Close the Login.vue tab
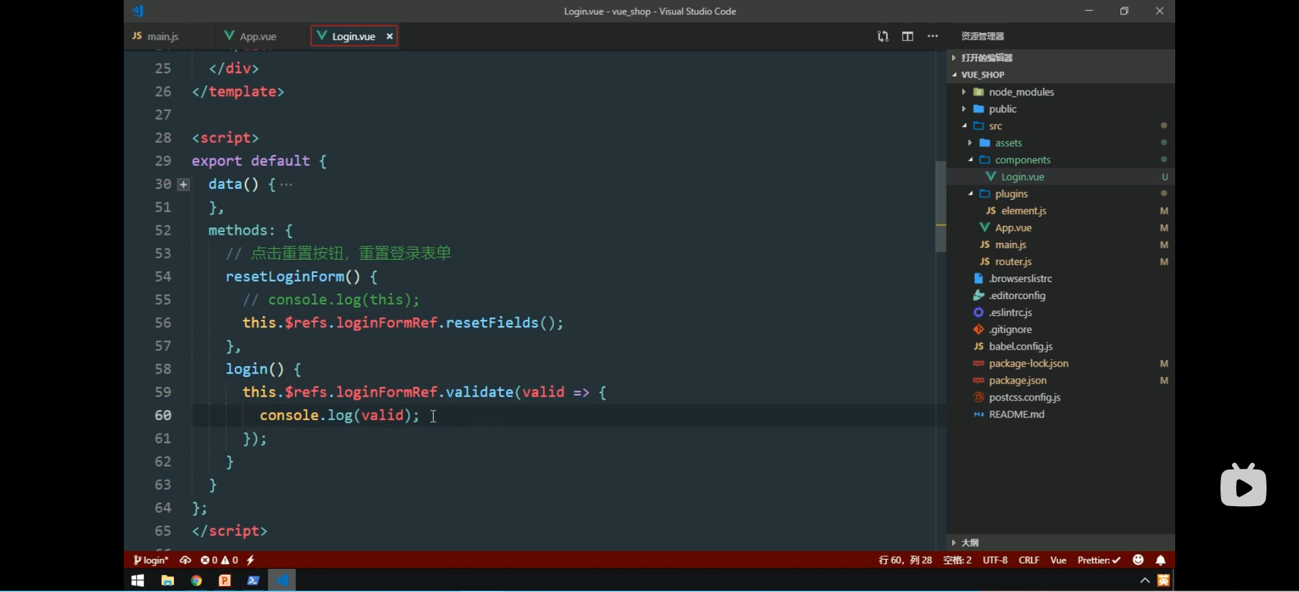The width and height of the screenshot is (1299, 592). 390,37
